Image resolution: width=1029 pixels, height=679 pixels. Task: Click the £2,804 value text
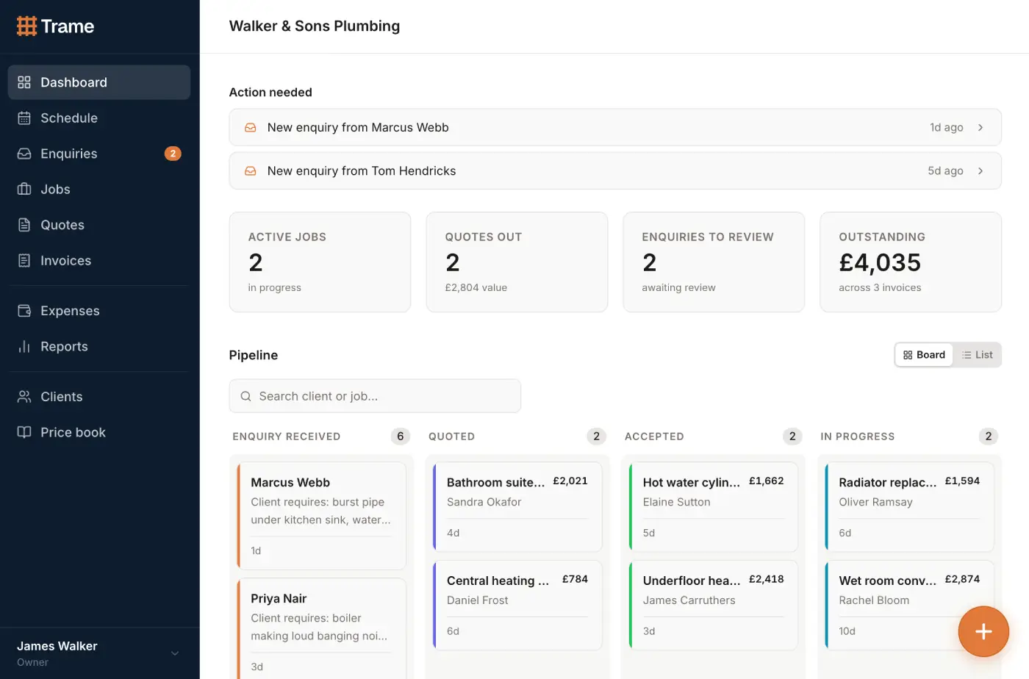(476, 288)
